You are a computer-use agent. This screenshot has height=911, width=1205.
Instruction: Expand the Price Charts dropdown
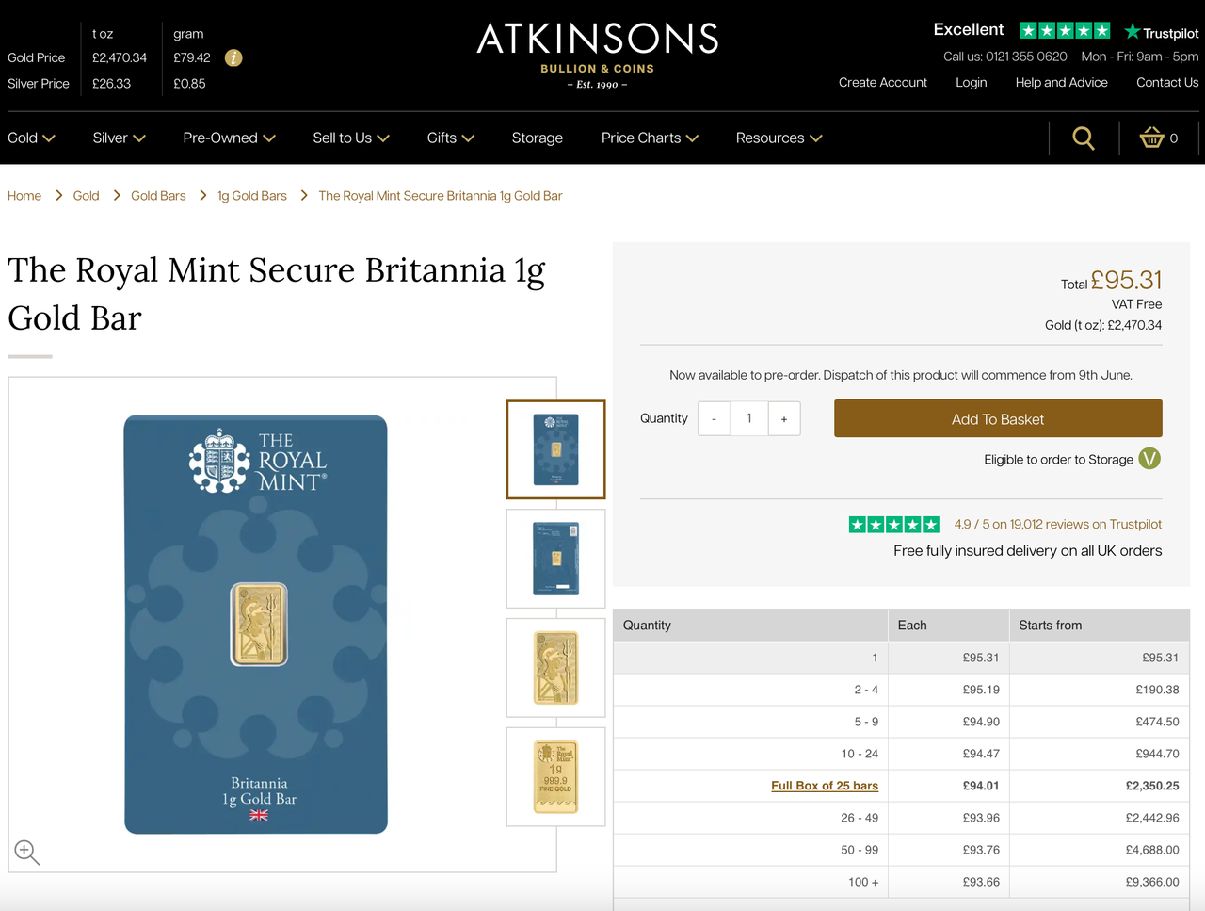(651, 138)
